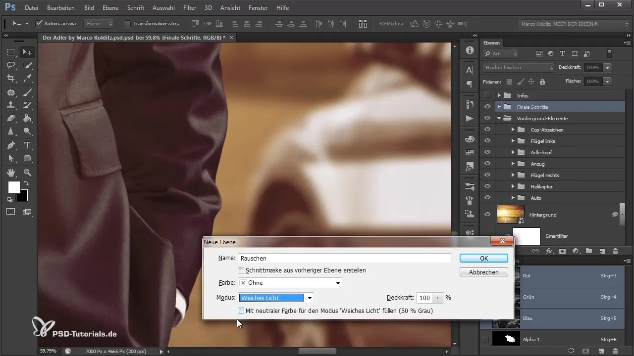634x356 pixels.
Task: Select the Move tool
Action: [28, 52]
